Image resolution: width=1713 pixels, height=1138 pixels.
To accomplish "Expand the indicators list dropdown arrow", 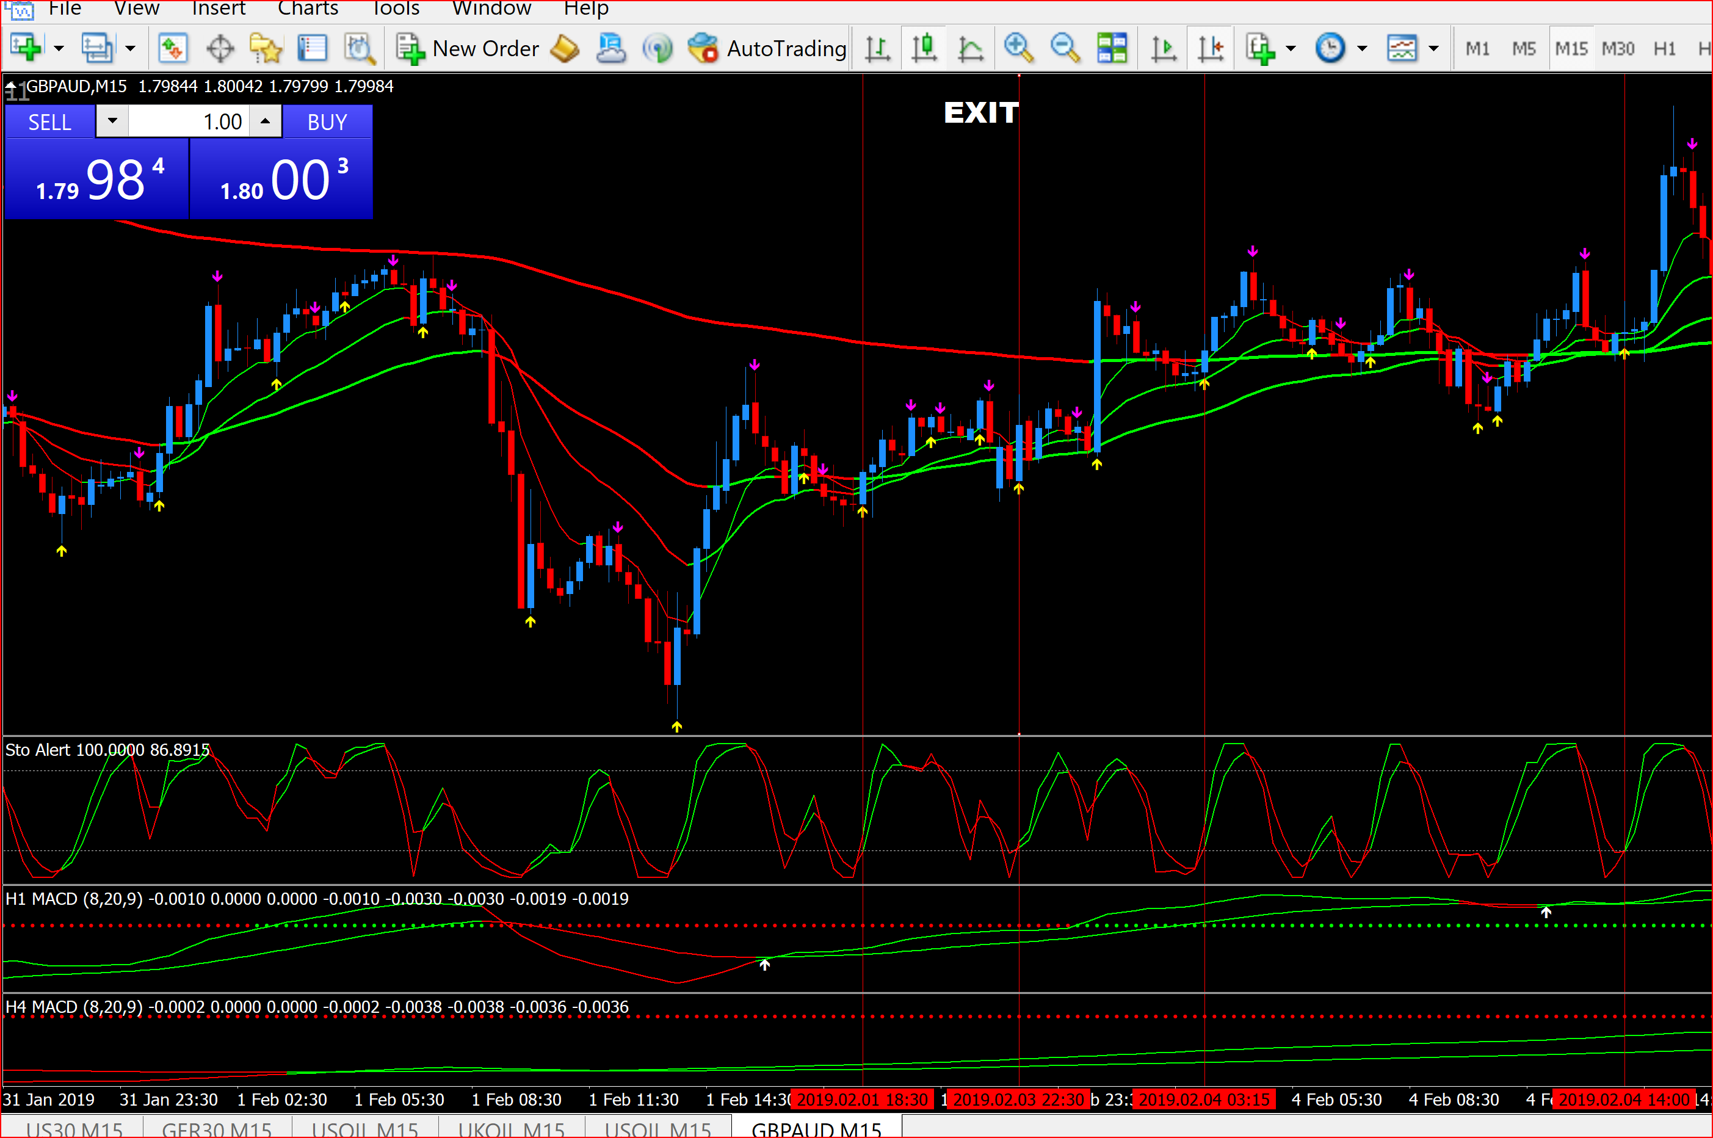I will [x=1291, y=48].
